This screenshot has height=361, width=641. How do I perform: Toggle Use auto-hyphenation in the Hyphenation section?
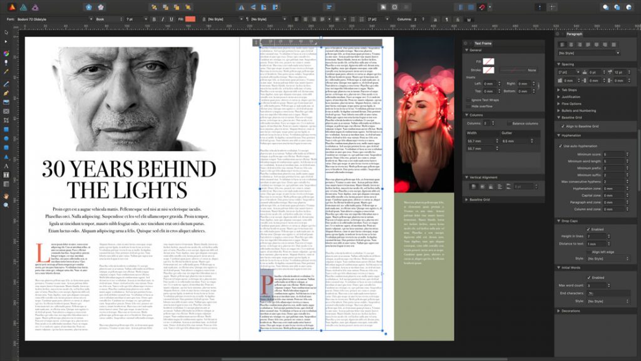[560, 145]
